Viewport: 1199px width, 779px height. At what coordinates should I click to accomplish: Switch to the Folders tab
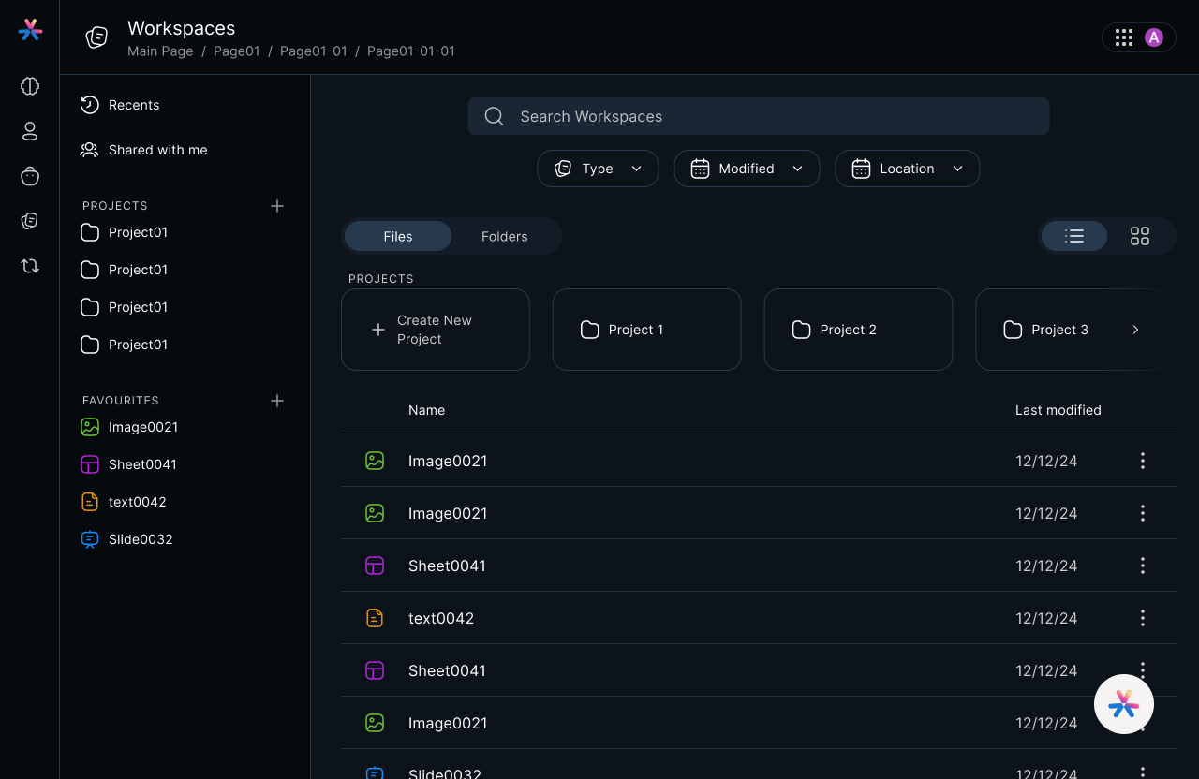[504, 236]
